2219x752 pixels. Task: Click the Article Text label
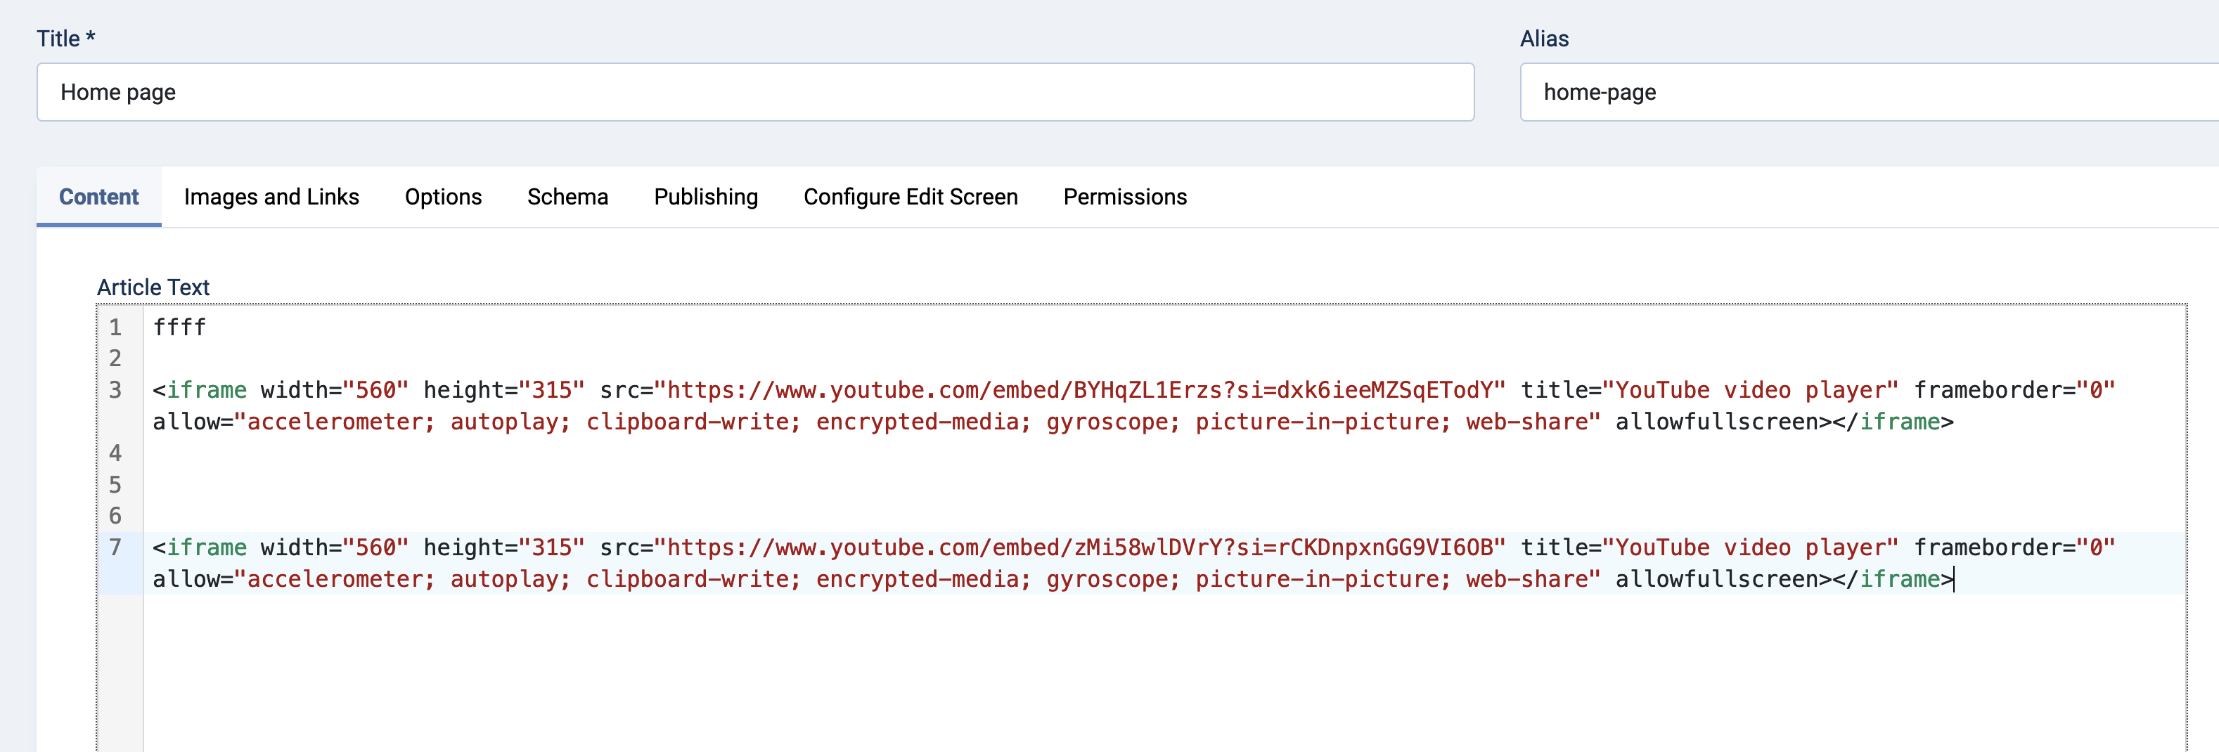(x=153, y=287)
